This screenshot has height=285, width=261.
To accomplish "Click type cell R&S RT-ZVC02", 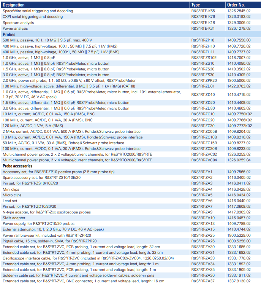I will click(x=204, y=154).
